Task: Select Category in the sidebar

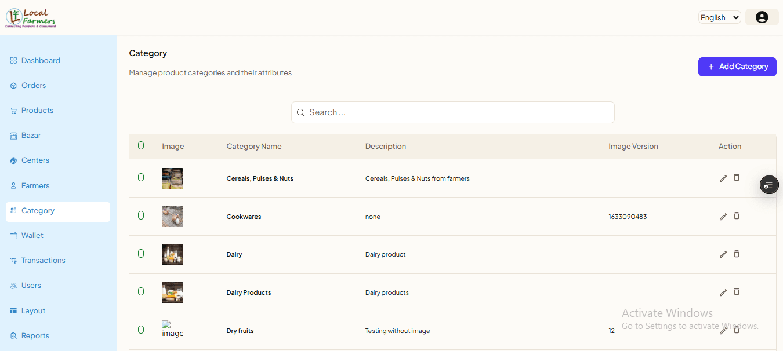Action: 58,211
